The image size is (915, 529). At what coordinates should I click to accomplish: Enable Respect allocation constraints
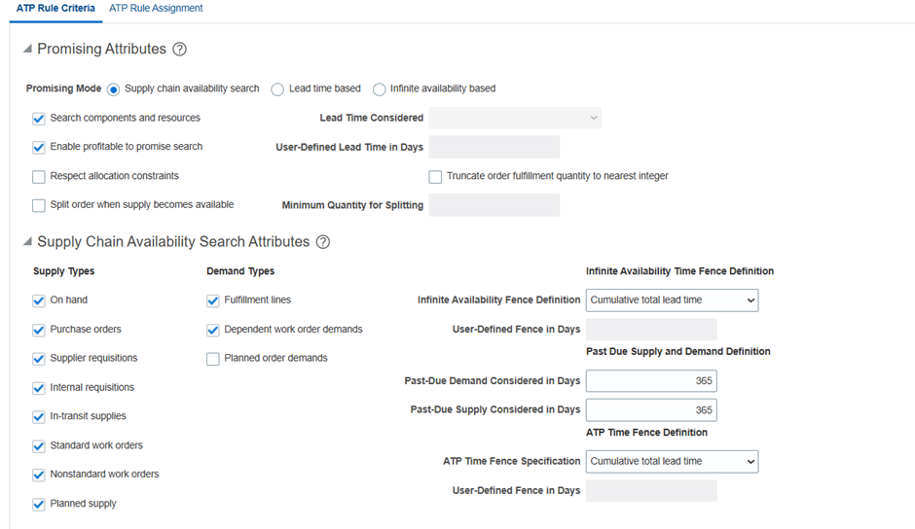point(39,176)
